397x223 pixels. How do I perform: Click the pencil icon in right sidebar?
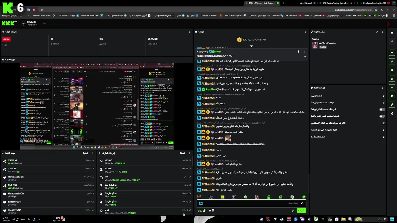(392, 42)
